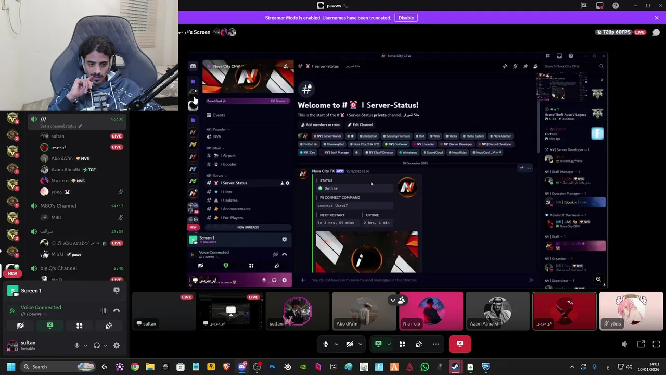Open noise suppression icon beside Voice Connected
666x375 pixels.
(104, 310)
